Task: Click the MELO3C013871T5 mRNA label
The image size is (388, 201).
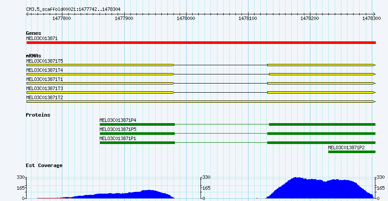Action: coord(44,61)
